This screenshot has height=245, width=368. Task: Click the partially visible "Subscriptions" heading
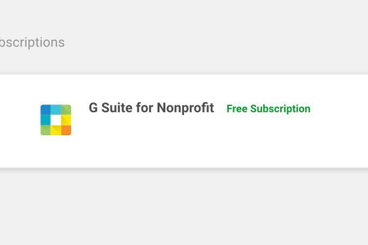pos(32,43)
